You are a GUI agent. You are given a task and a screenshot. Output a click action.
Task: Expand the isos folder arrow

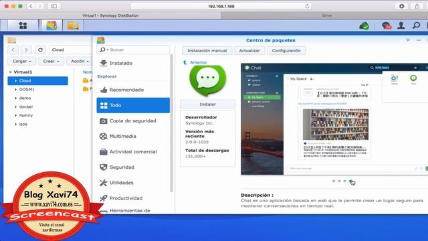pyautogui.click(x=16, y=125)
